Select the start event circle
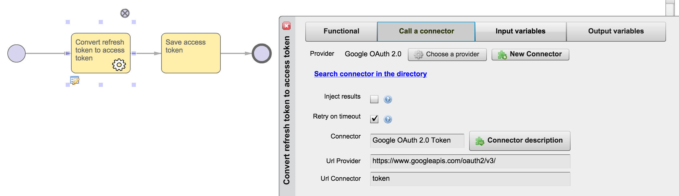Image resolution: width=679 pixels, height=196 pixels. (17, 53)
